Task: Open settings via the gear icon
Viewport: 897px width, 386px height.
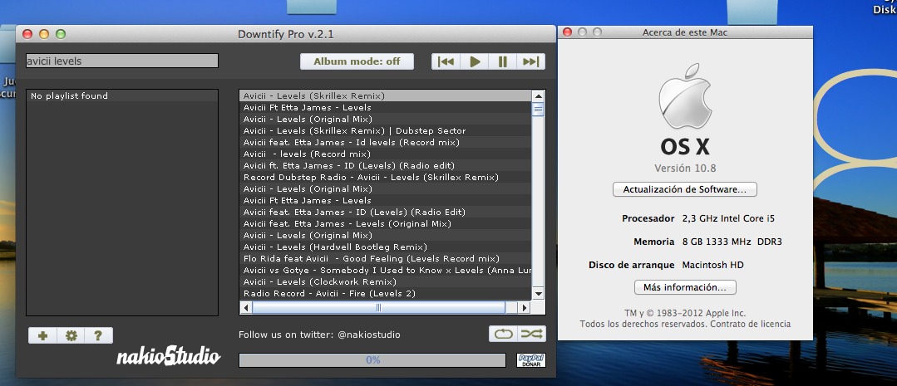Action: tap(71, 335)
